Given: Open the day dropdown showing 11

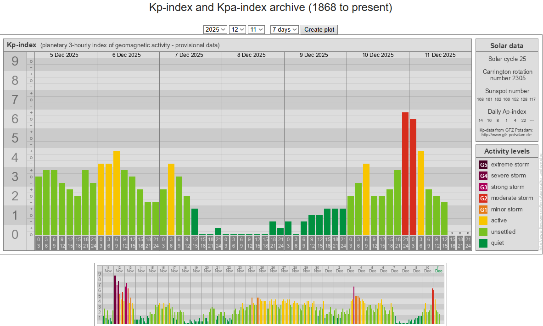Looking at the screenshot, I should tap(256, 29).
